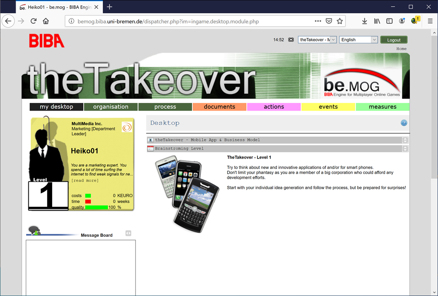Click the 'Message Board' label
Viewport: 438px width, 296px height.
click(x=97, y=235)
